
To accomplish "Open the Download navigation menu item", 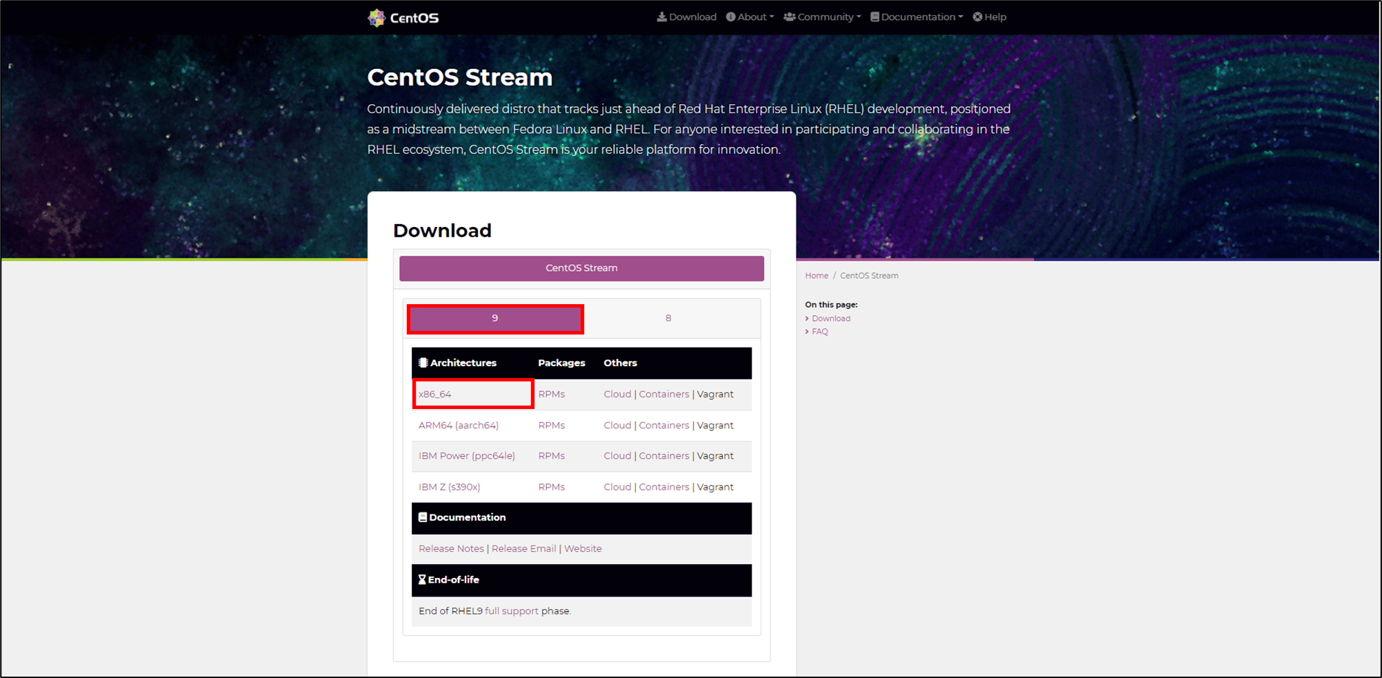I will pos(687,17).
